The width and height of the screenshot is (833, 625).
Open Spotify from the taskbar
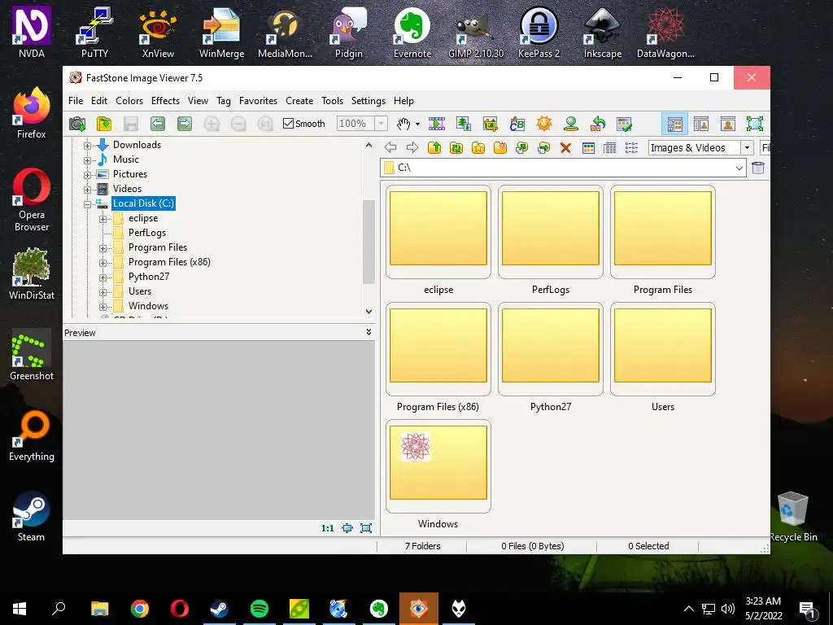pos(259,609)
